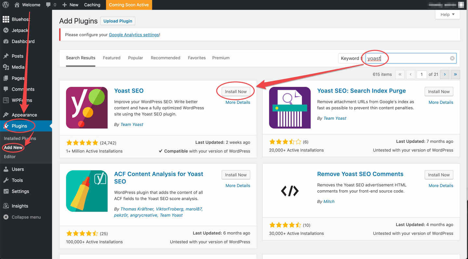Open the WPForms sidebar item
The height and width of the screenshot is (259, 468).
pos(26,100)
